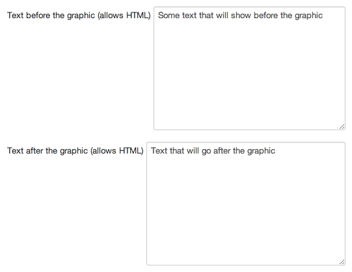Place cursor after 'before the graphic' in first textarea
Viewport: 352px width, 272px height.
(323, 16)
